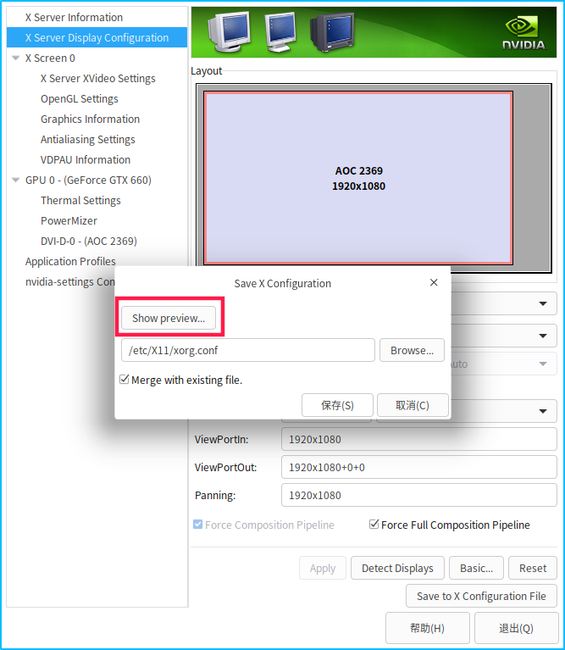Open the second dropdown arrow below layout
This screenshot has width=565, height=650.
click(543, 336)
